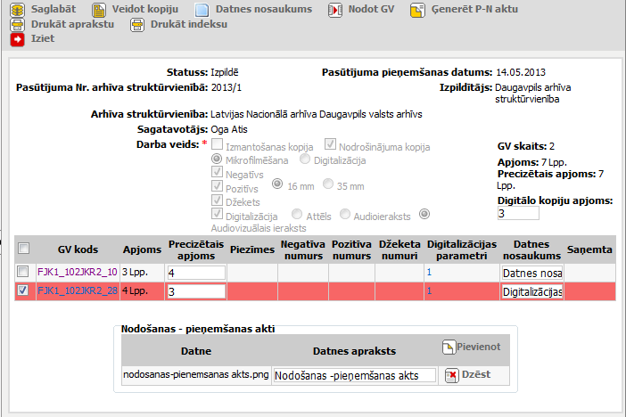Toggle the select-all checkbox in table header
The height and width of the screenshot is (417, 626).
click(23, 249)
